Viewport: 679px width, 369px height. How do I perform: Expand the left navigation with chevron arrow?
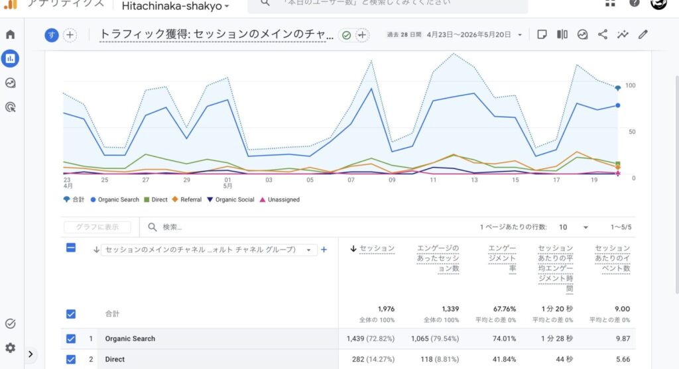(31, 354)
